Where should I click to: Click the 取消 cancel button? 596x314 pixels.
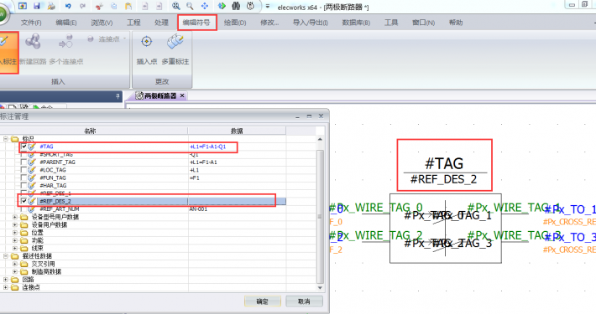click(304, 301)
